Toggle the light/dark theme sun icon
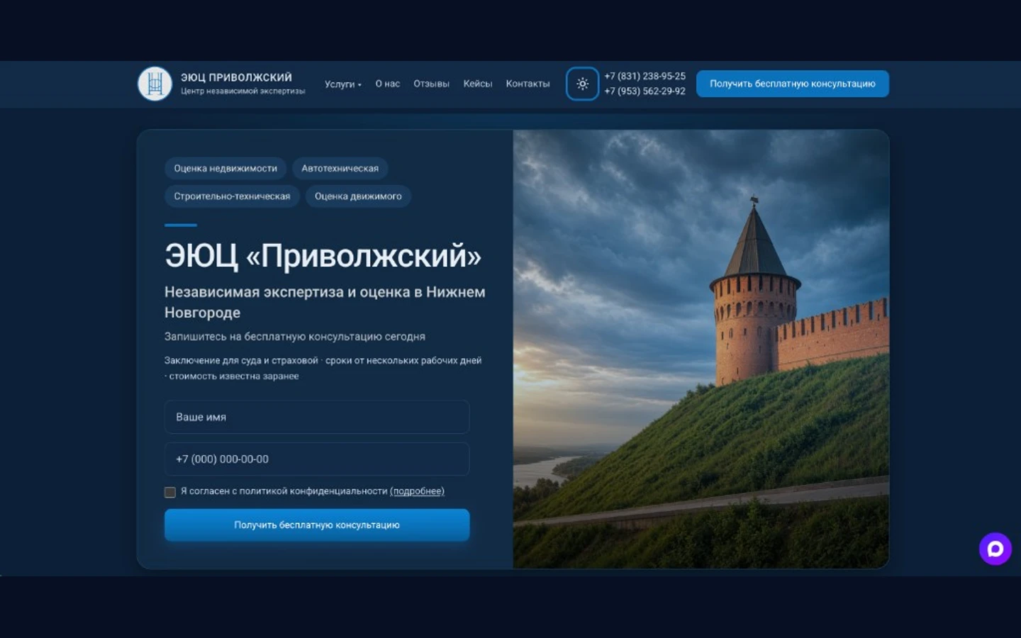Image resolution: width=1021 pixels, height=638 pixels. (582, 84)
